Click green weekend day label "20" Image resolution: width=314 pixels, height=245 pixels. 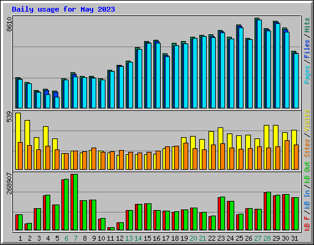(x=193, y=238)
